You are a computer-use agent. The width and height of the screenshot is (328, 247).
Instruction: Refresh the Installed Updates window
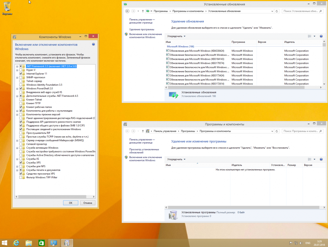click(x=277, y=11)
